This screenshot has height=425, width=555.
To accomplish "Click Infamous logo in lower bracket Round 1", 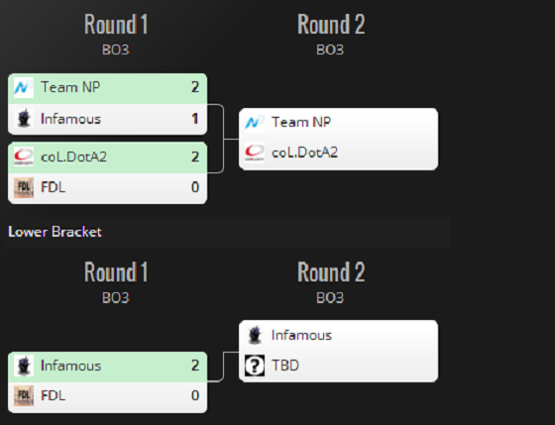I will click(x=24, y=366).
